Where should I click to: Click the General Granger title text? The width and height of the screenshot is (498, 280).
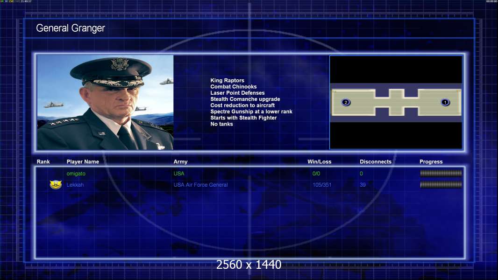[71, 28]
